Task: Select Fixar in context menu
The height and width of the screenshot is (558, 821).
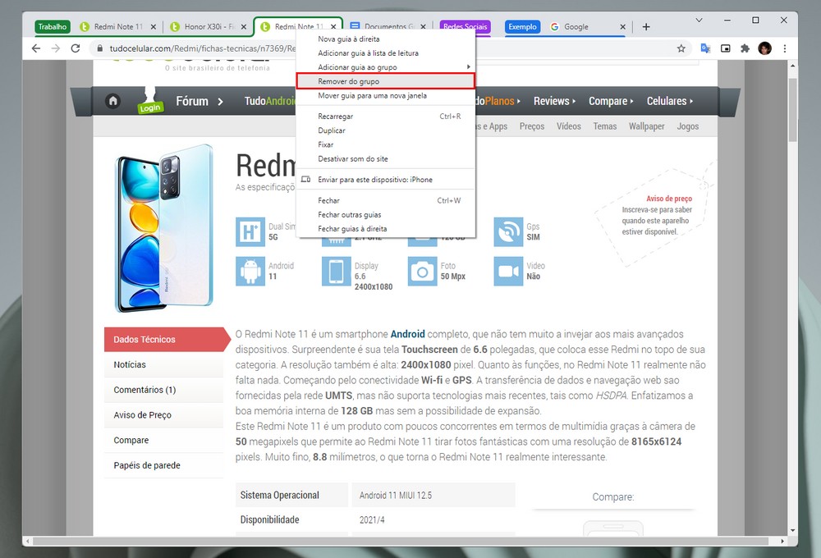Action: 385,145
